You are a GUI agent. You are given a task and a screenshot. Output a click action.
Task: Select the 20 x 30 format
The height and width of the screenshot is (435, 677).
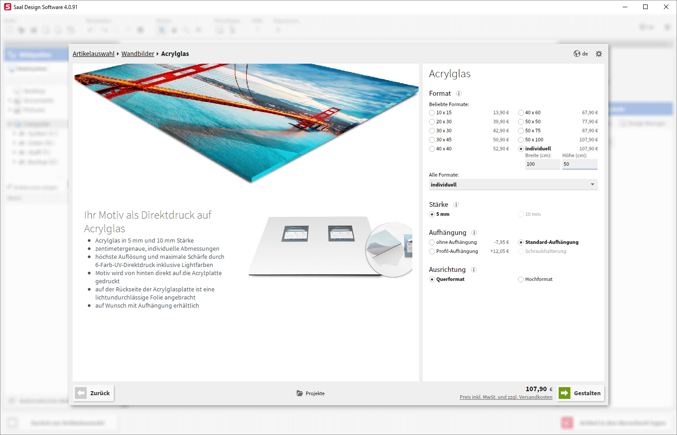point(432,122)
